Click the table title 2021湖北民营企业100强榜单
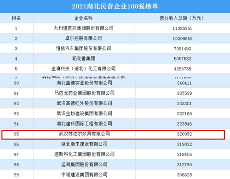 pos(115,6)
